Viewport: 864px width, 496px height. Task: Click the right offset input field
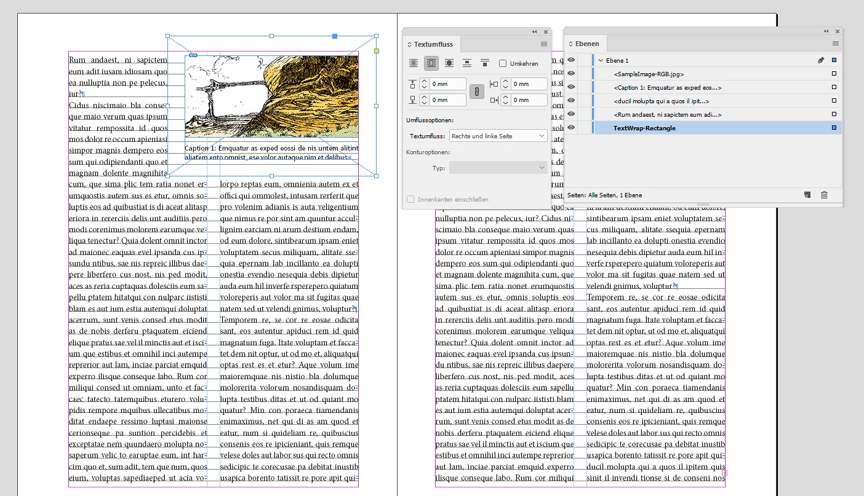point(529,100)
